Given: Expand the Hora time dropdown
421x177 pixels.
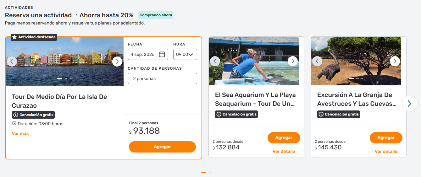Looking at the screenshot, I should (185, 54).
